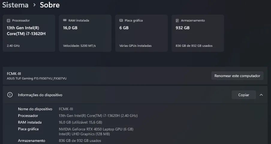271x144 pixels.
Task: Click the storage drive icon in Armazenamento card
Action: click(177, 21)
